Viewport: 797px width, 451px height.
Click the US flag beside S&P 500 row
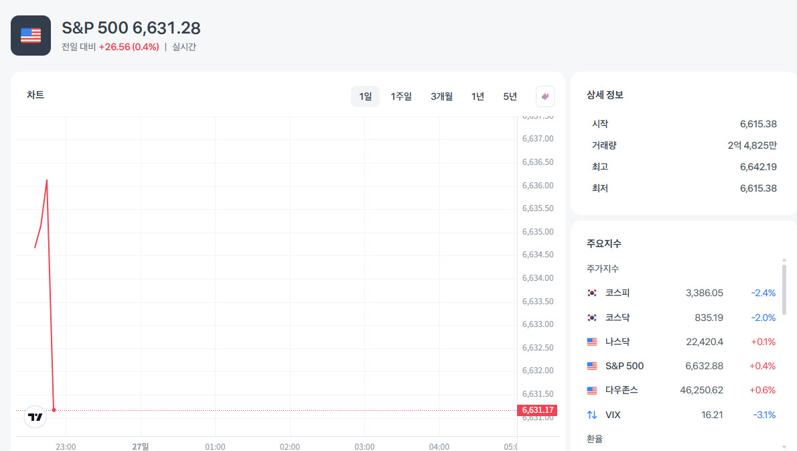pyautogui.click(x=592, y=366)
